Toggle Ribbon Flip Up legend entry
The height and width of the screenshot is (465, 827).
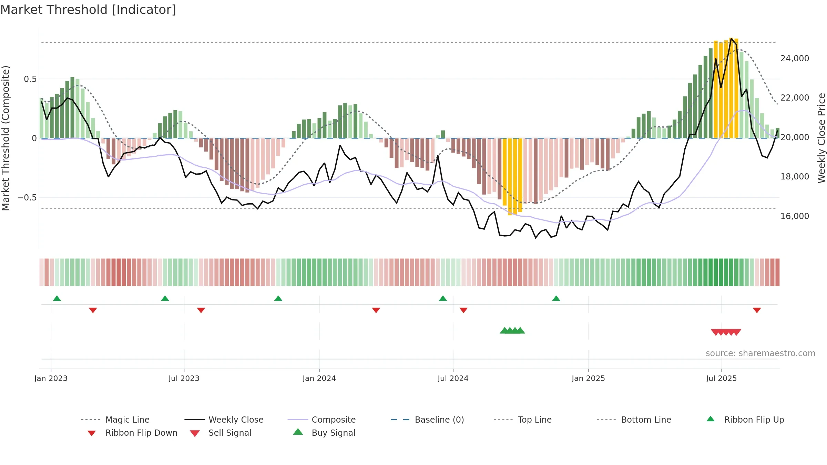click(745, 420)
